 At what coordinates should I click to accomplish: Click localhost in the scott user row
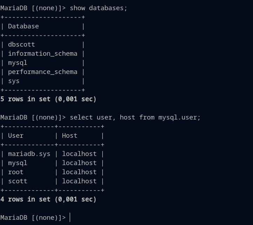(79, 181)
